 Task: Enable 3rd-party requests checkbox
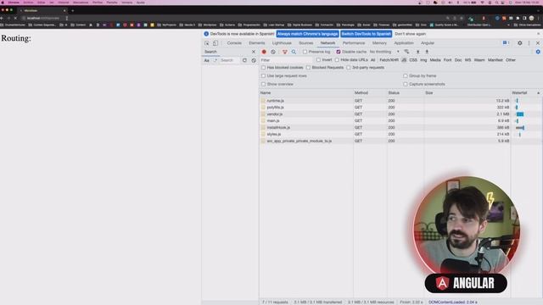[349, 68]
